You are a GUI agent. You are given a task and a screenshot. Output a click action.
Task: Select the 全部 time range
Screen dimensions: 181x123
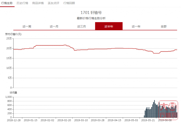[163, 26]
